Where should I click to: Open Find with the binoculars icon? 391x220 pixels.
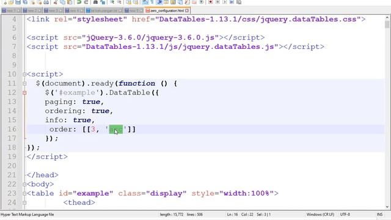95,2
